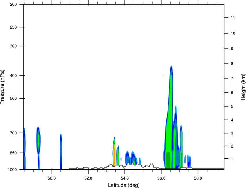Screen dimensions: 246x188
Task: Click the 8 km height label
Action: 232,64
